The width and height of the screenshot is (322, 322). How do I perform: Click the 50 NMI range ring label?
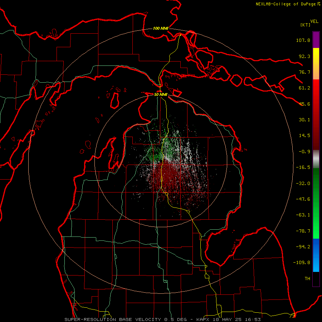161,94
